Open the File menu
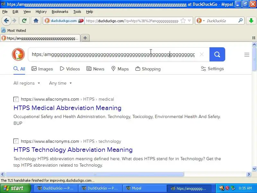This screenshot has width=257, height=193. 5,12
